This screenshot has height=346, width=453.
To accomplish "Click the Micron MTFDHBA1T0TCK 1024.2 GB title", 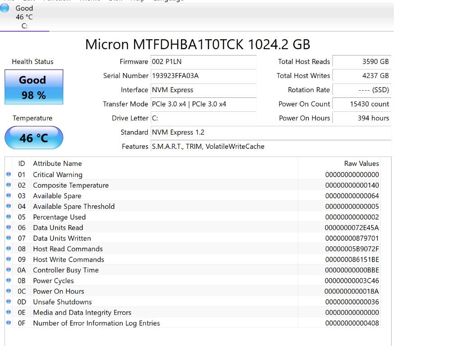I will click(x=198, y=45).
